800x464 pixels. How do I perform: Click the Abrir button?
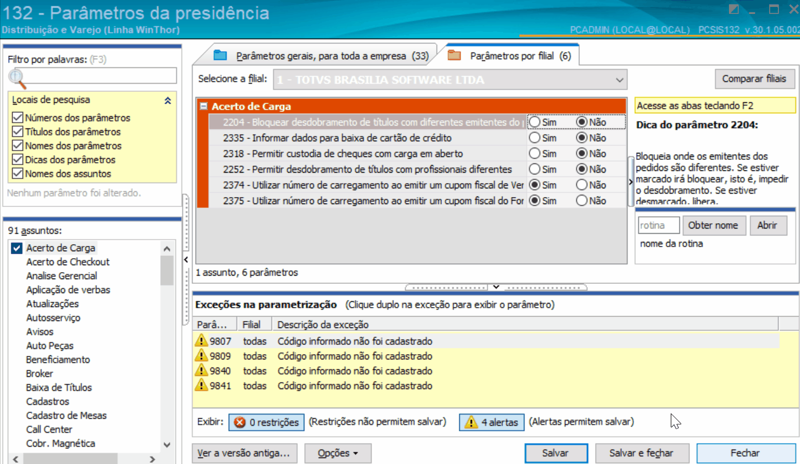coord(767,226)
